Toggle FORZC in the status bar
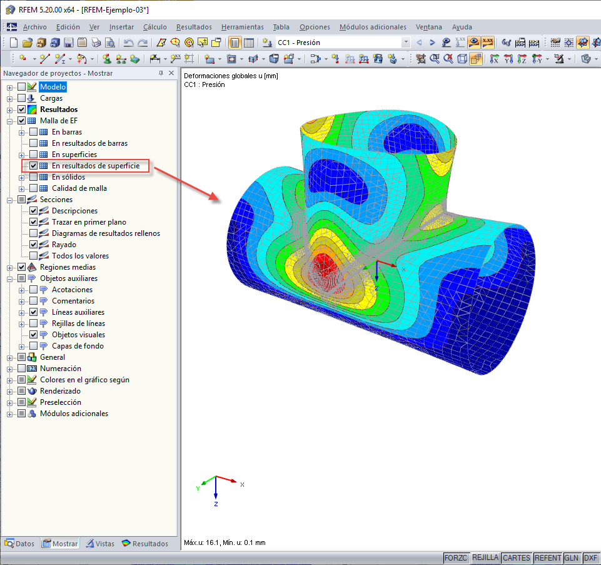 click(x=456, y=557)
